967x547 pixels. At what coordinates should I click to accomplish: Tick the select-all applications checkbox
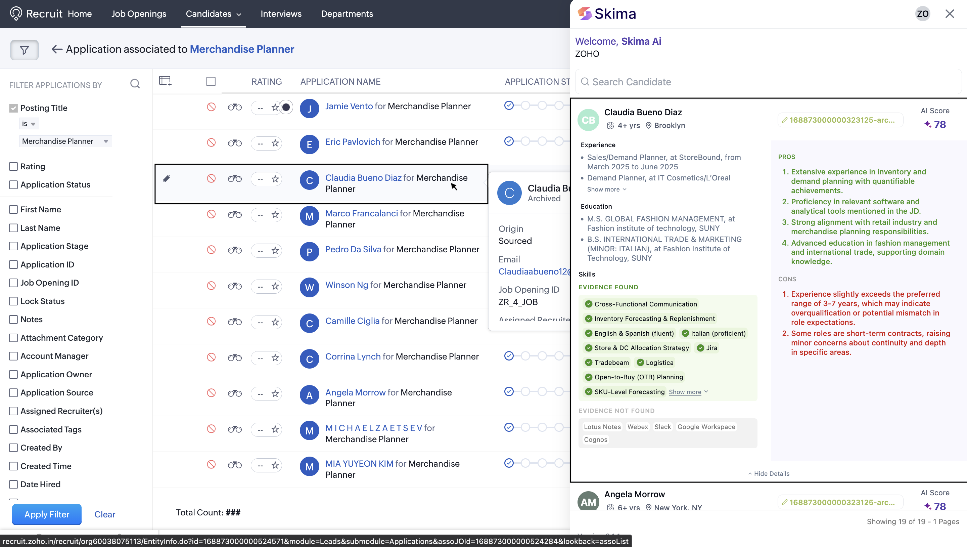211,82
